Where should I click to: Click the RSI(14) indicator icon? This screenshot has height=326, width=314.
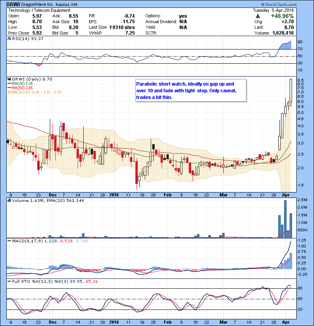coord(9,38)
